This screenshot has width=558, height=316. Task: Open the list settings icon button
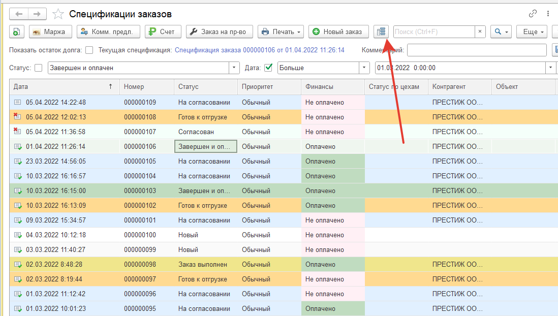tap(381, 31)
